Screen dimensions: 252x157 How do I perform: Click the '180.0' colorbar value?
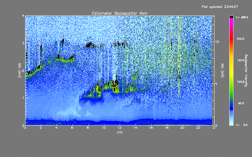240,60
